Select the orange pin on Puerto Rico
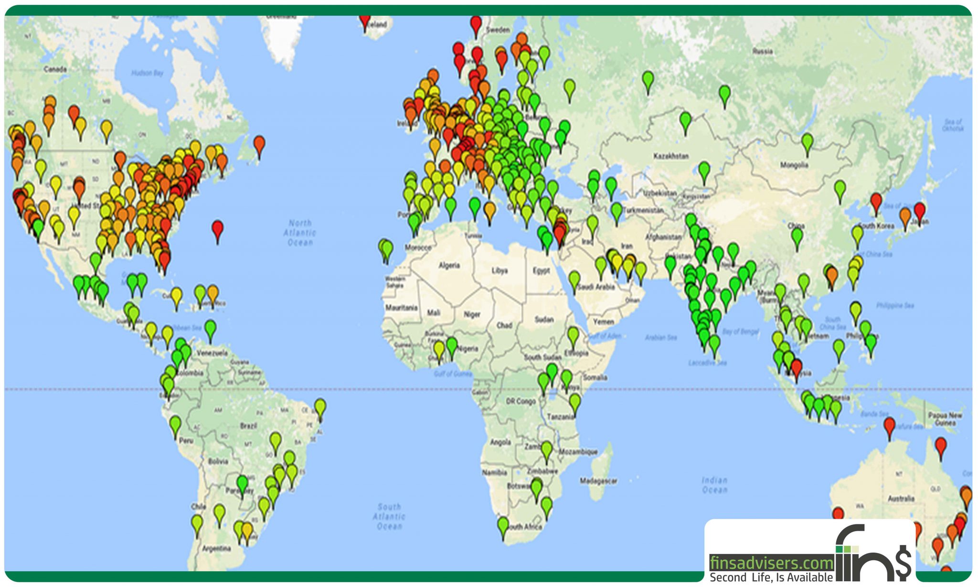Screen dimensions: 978x587 [x=213, y=296]
